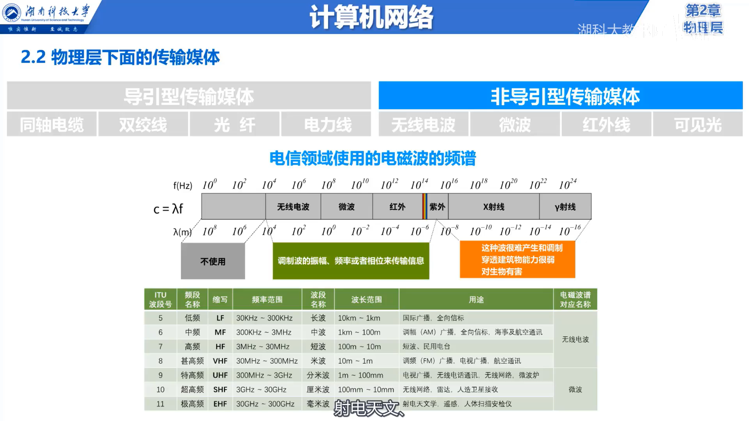Click the 电信领域使用的电磁波的频谱 heading
The height and width of the screenshot is (421, 749).
[x=373, y=158]
